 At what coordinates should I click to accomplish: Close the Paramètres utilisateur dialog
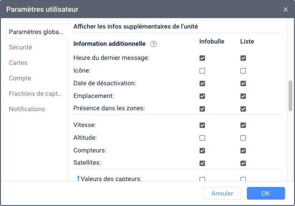(x=285, y=9)
